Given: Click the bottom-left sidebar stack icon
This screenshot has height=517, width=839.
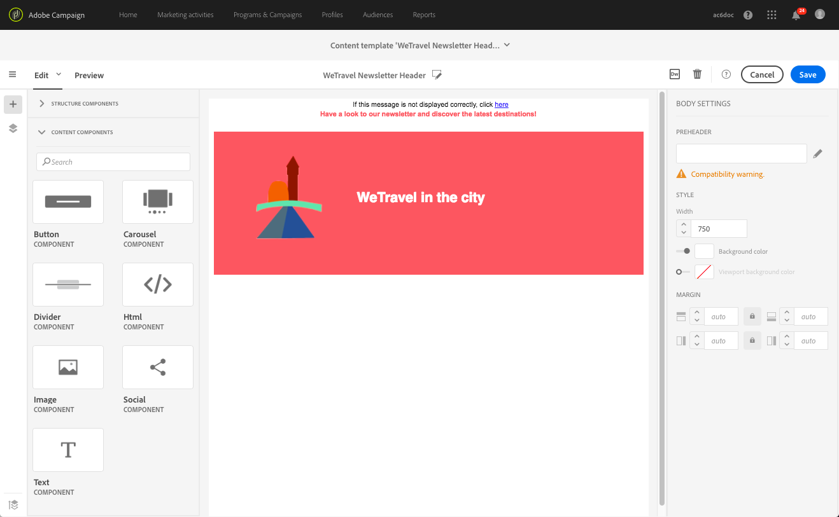Looking at the screenshot, I should click(x=13, y=505).
